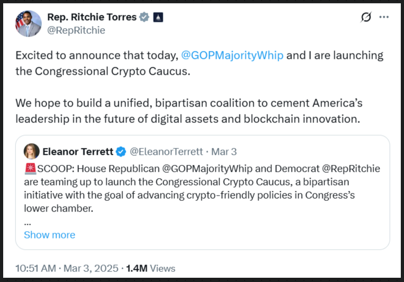The image size is (404, 282).
Task: Open the @EleanorTerrett handle in quoted post
Action: pyautogui.click(x=166, y=152)
